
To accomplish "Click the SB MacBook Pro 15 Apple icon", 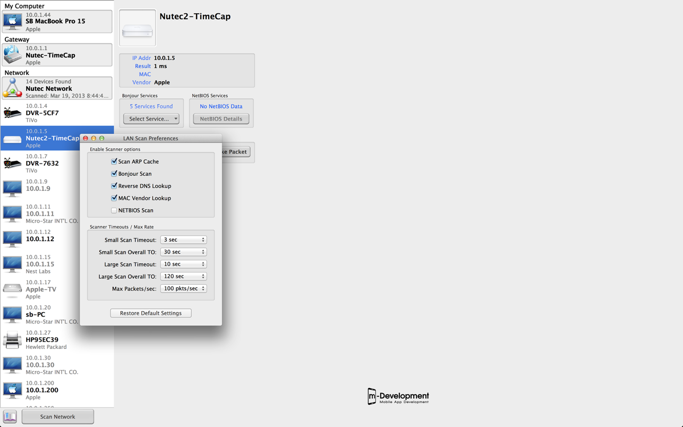I will pos(12,22).
